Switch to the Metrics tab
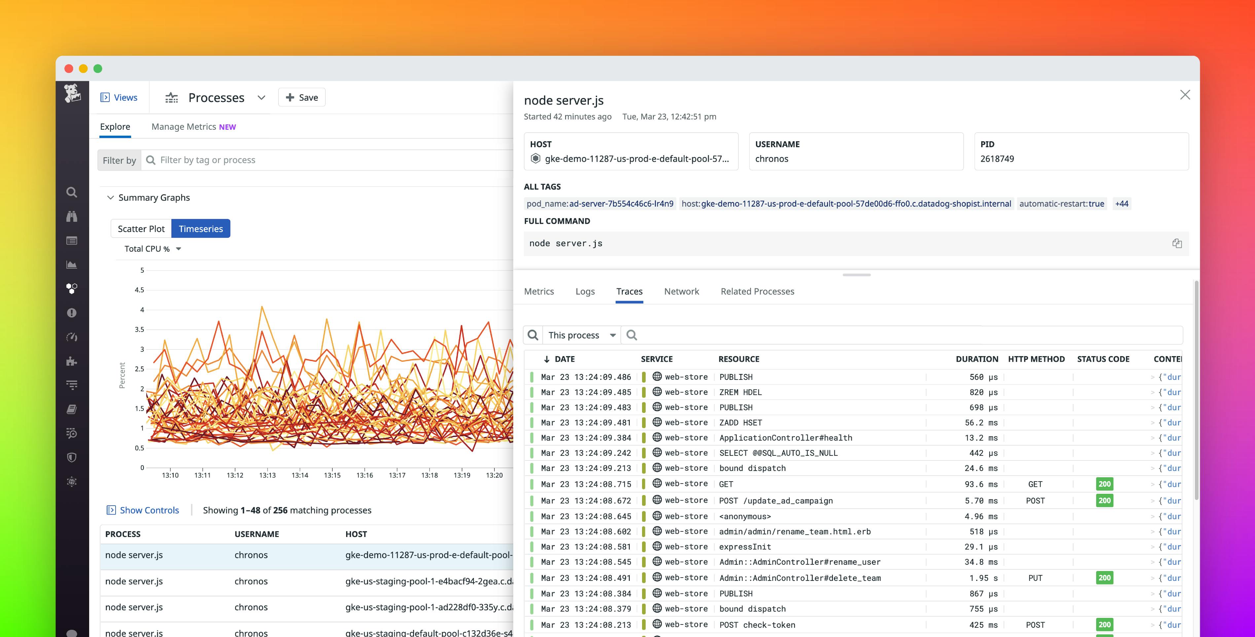The image size is (1255, 637). (539, 291)
